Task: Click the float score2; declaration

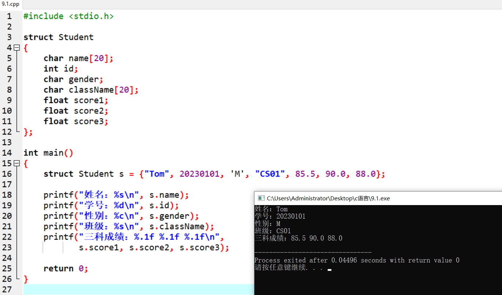Action: (x=76, y=111)
